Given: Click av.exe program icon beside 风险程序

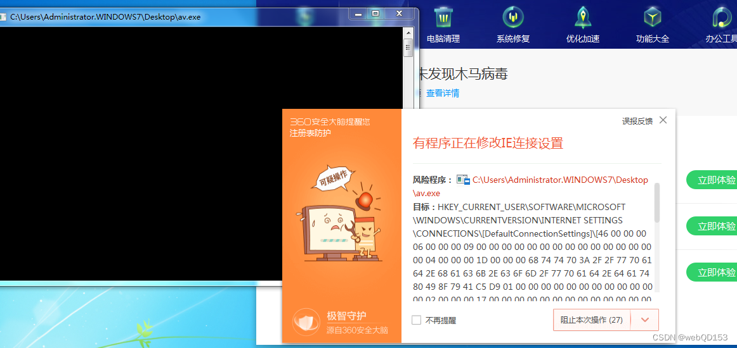Looking at the screenshot, I should pyautogui.click(x=463, y=180).
